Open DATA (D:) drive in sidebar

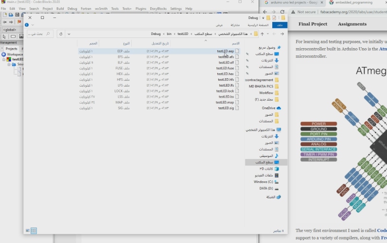tap(269, 189)
